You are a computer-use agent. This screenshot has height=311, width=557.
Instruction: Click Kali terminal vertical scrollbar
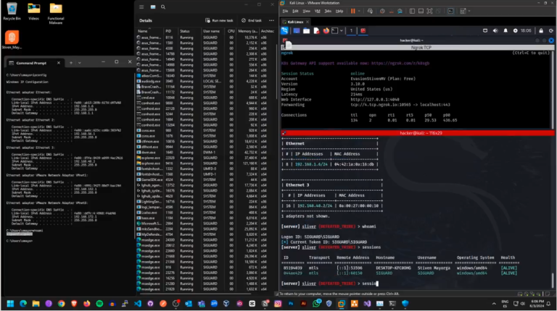[553, 281]
